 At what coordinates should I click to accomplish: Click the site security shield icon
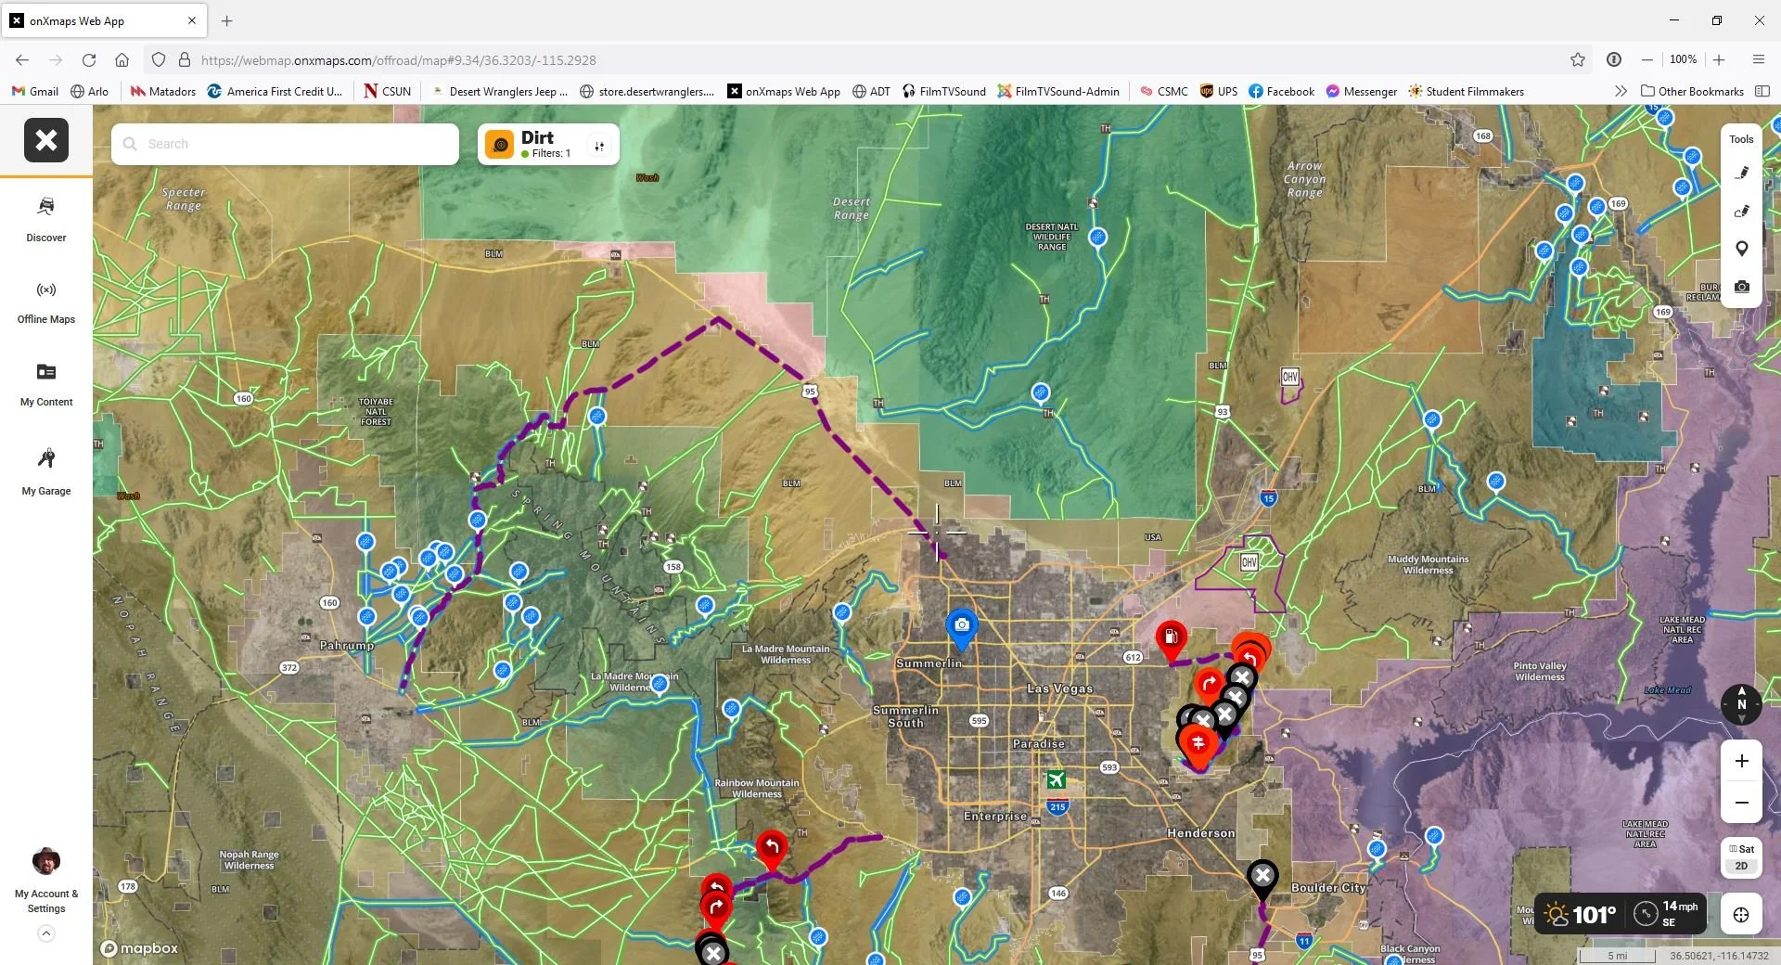coord(159,59)
